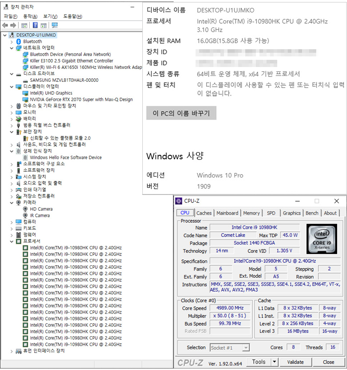Click the Bluetooth category icon
The width and height of the screenshot is (347, 370).
19,42
